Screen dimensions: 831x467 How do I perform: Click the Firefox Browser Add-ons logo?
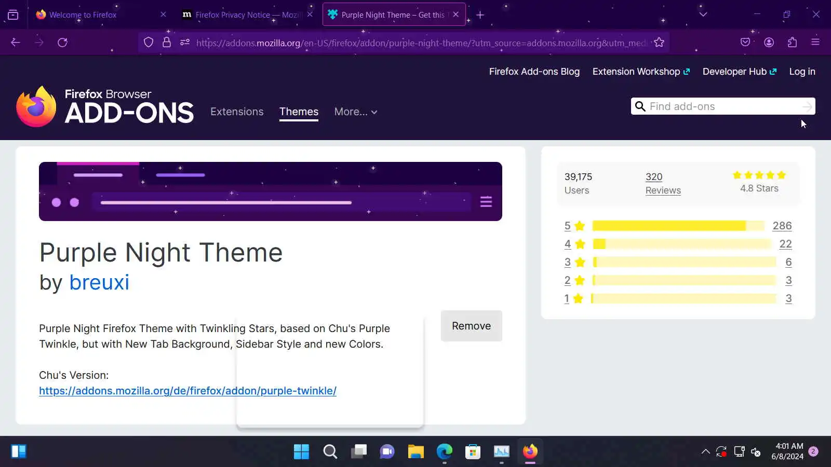tap(104, 106)
